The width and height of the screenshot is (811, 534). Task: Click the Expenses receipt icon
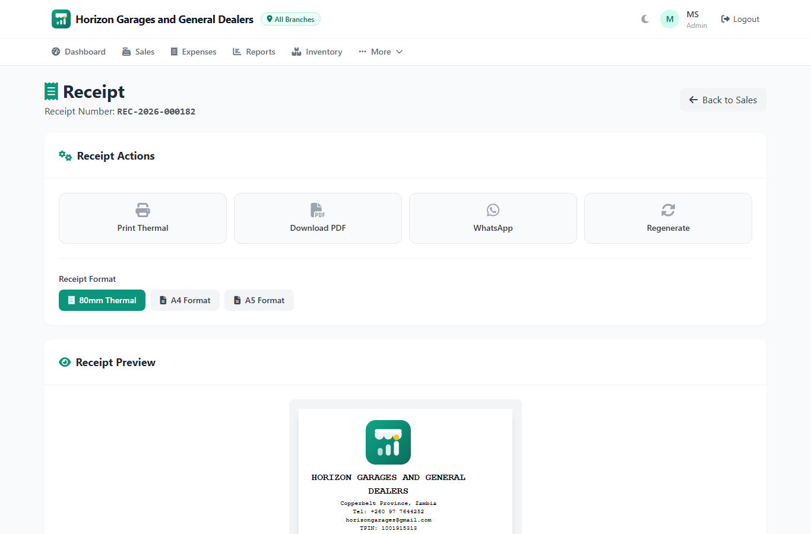[x=174, y=52]
